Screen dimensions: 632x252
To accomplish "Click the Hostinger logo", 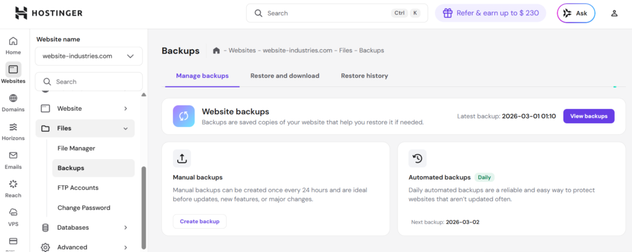I will coord(48,13).
